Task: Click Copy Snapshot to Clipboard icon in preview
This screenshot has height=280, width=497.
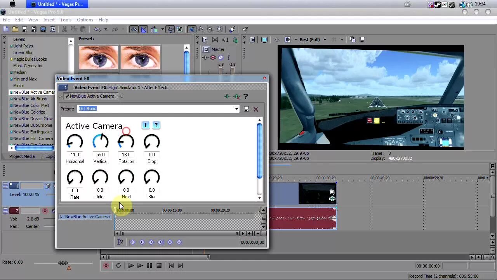Action: click(353, 40)
